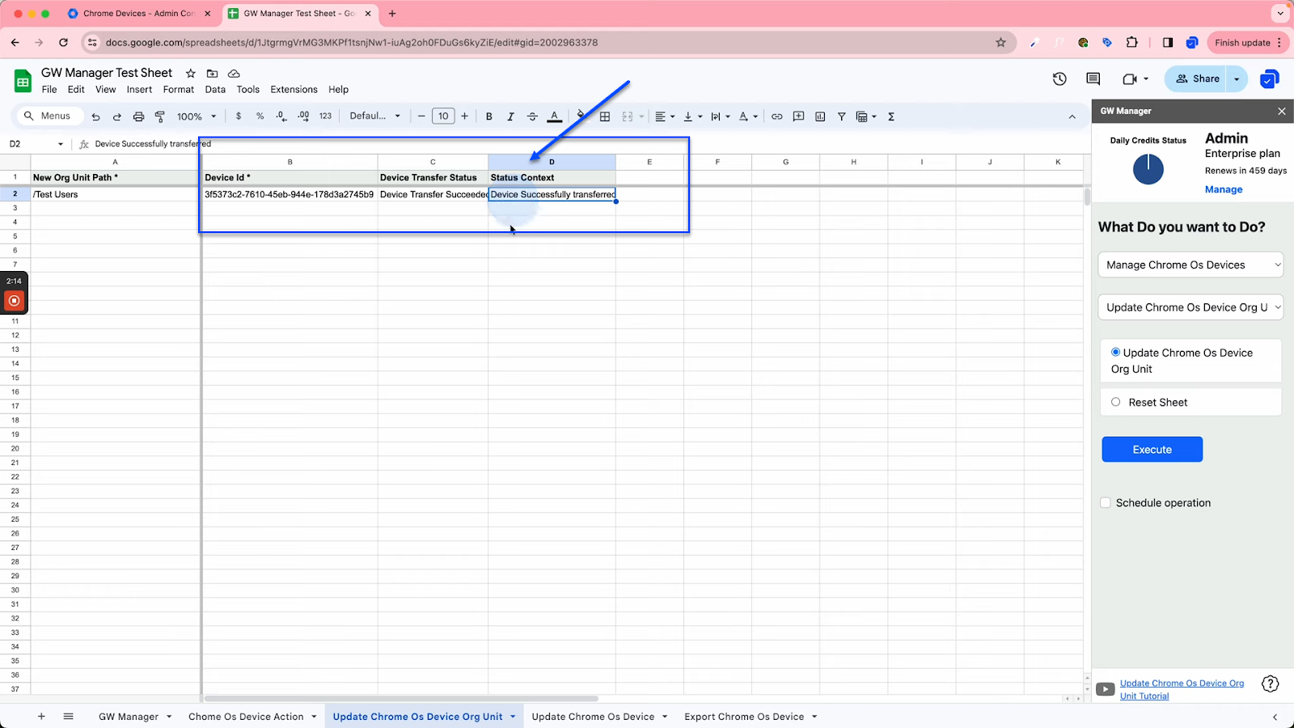Click the fill color paint bucket icon

click(581, 116)
